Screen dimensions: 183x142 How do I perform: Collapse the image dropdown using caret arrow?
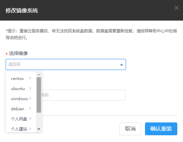[121, 64]
